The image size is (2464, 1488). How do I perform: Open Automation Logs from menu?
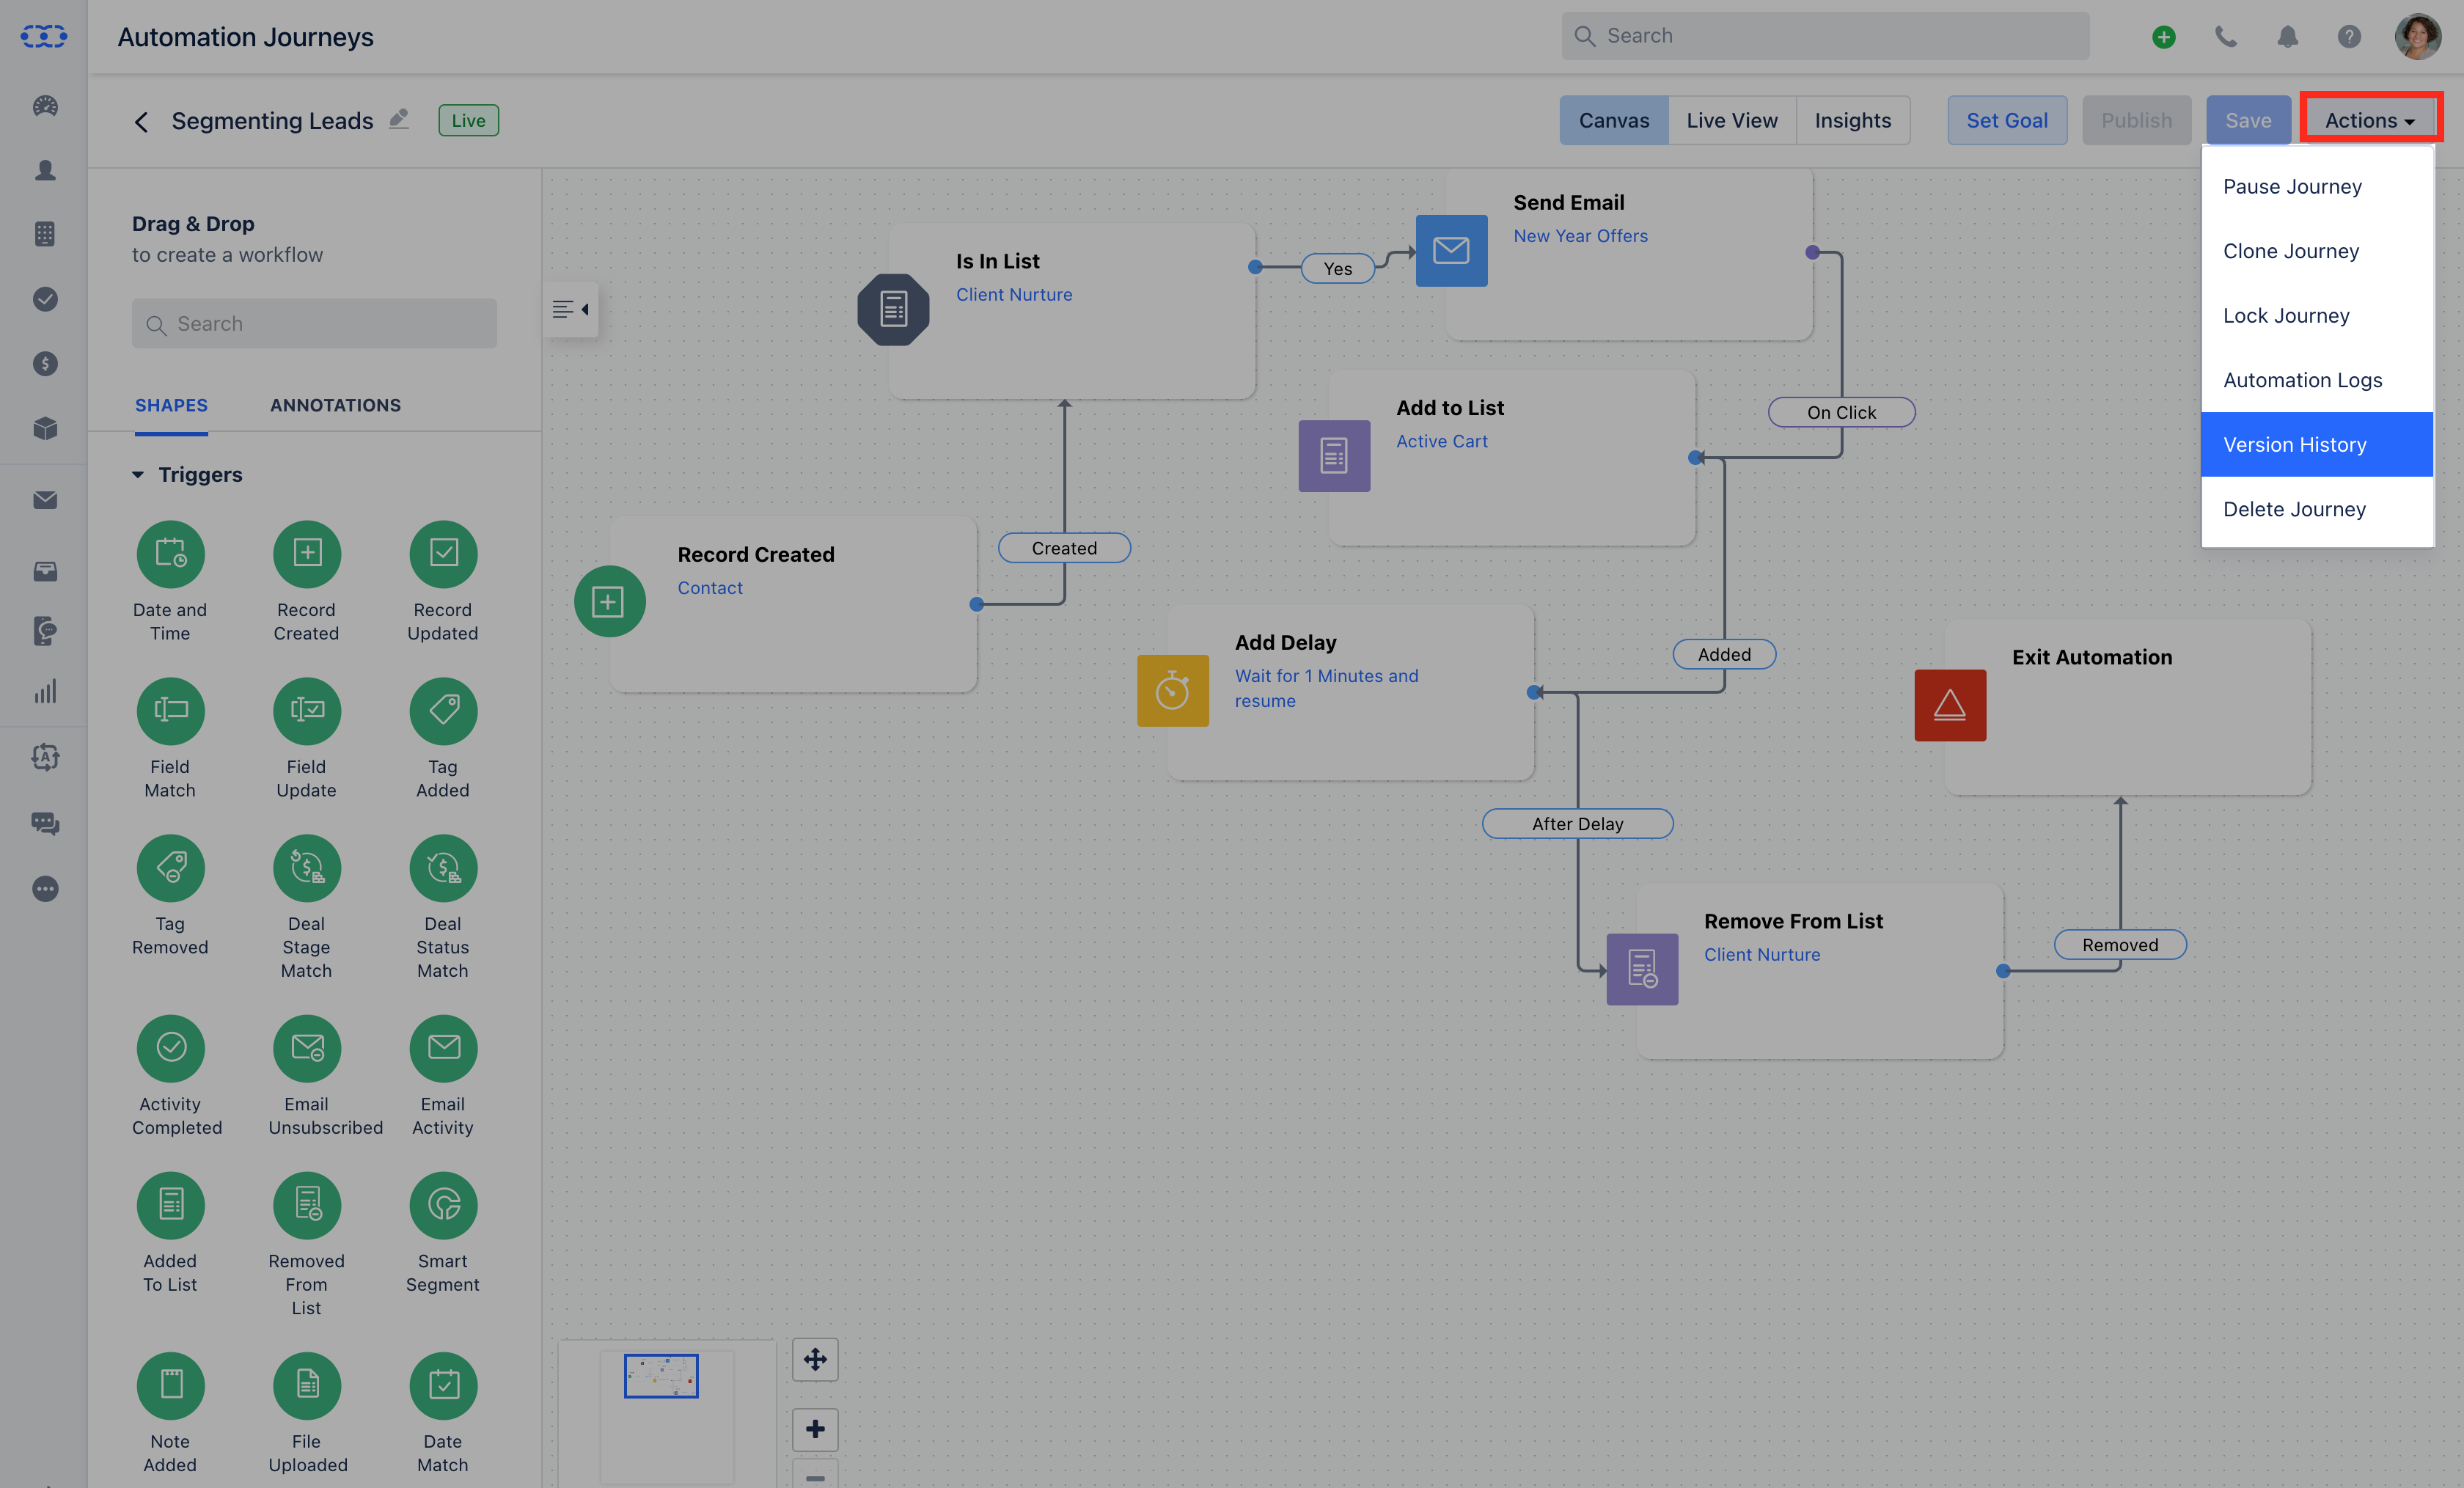click(2317, 380)
